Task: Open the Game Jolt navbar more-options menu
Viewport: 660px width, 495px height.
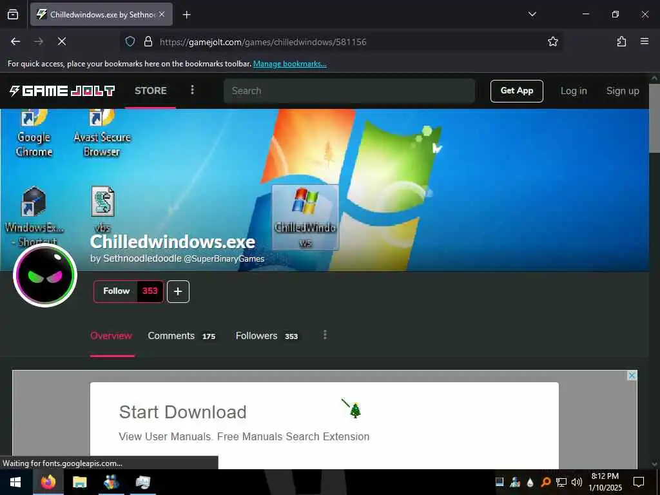Action: tap(192, 90)
